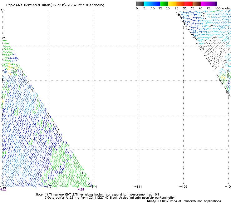
Task: Click the latitude '6' axis label
Action: pyautogui.click(x=2, y=80)
